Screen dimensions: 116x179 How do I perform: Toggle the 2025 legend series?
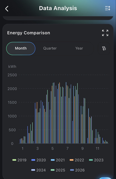pos(58,170)
